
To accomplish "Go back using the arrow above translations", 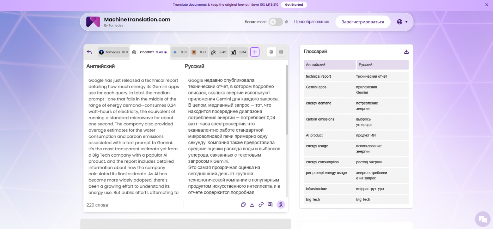I will [89, 52].
